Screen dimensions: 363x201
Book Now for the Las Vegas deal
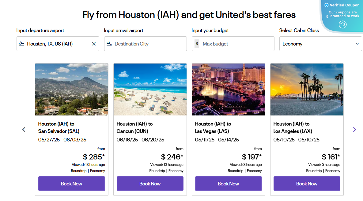(x=228, y=184)
